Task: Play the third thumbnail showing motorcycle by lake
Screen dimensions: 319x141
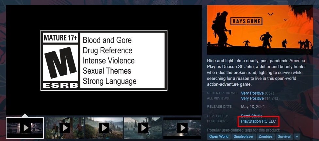Action: point(104,128)
